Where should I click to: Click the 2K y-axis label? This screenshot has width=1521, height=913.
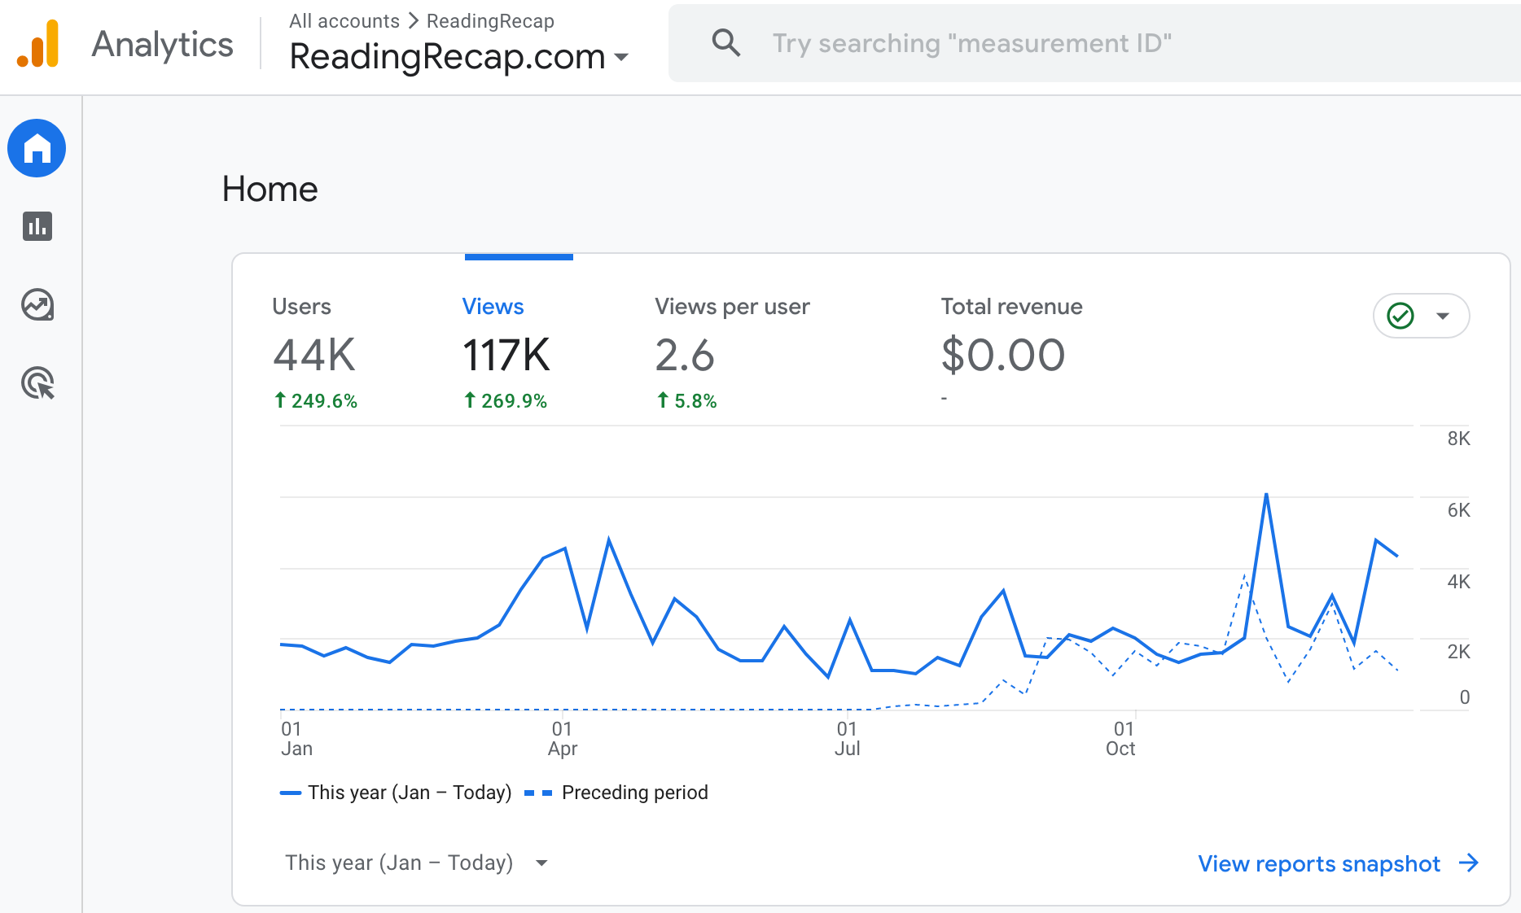point(1458,652)
